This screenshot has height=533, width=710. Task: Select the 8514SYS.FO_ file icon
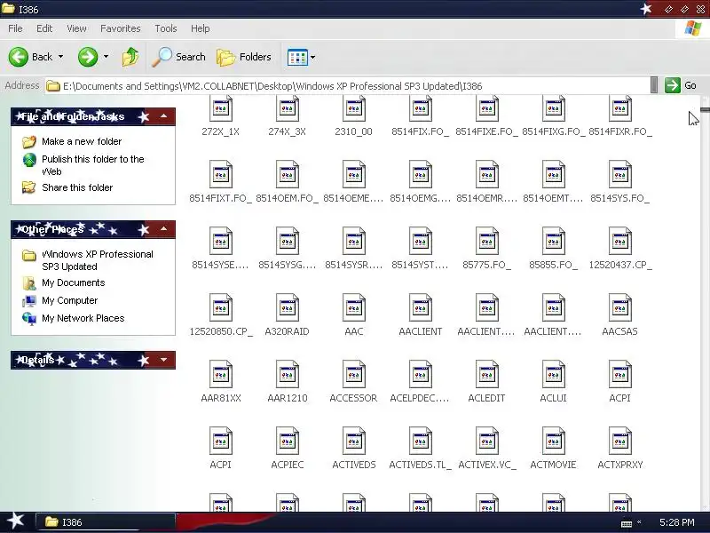619,174
